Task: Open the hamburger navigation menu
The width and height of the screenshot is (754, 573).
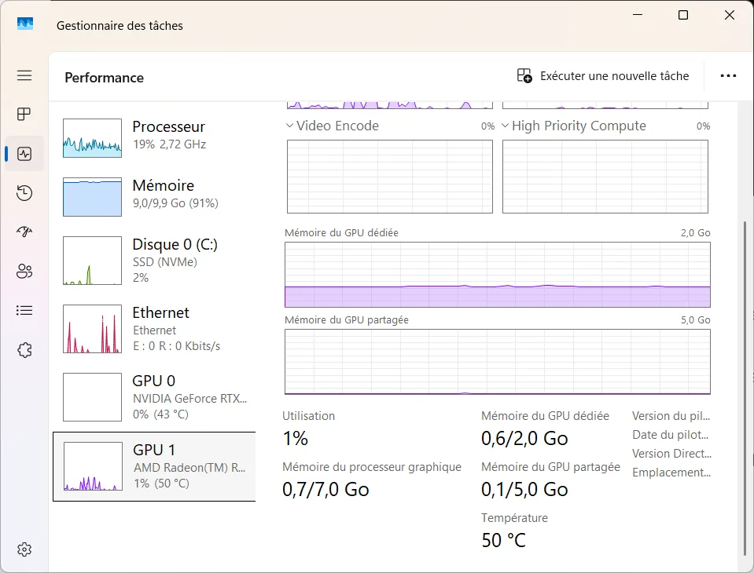Action: (24, 75)
